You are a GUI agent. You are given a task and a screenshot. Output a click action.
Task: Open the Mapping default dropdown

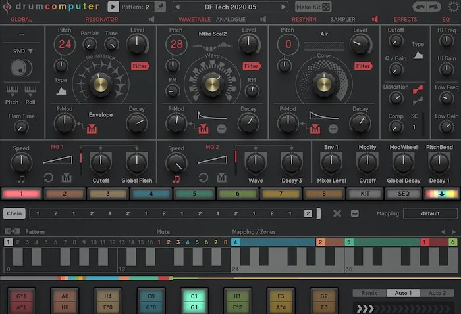431,213
